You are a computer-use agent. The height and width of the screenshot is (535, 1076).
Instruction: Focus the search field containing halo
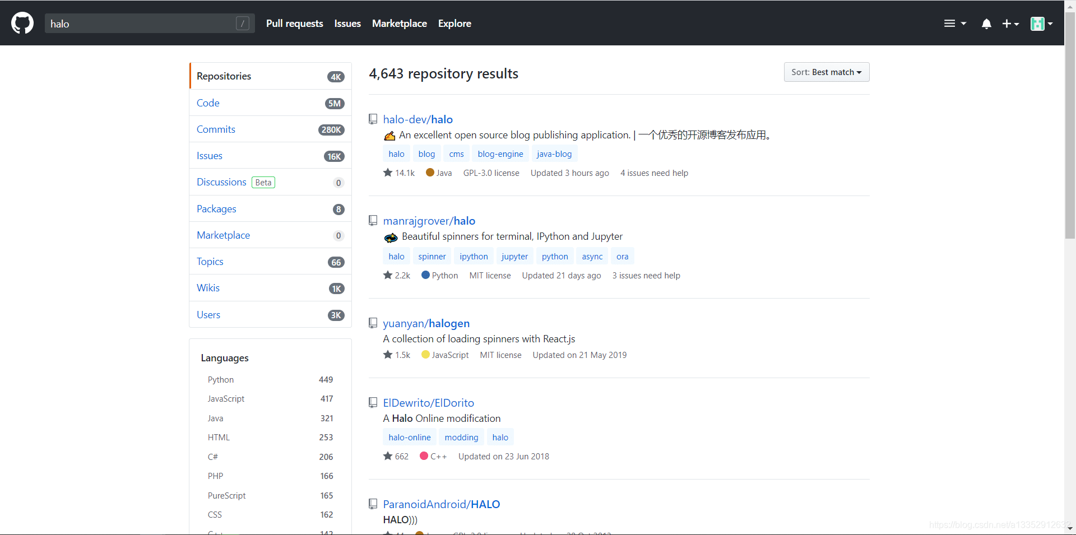[150, 24]
